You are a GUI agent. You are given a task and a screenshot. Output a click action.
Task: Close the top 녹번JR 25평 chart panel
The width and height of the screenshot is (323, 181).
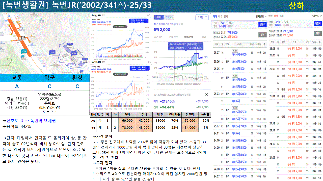[148, 15]
